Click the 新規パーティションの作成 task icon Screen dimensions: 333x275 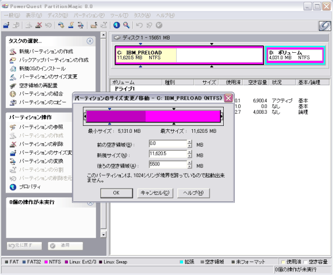13,52
